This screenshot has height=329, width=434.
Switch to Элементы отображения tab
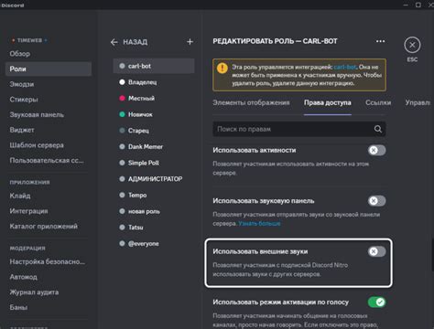coord(251,102)
